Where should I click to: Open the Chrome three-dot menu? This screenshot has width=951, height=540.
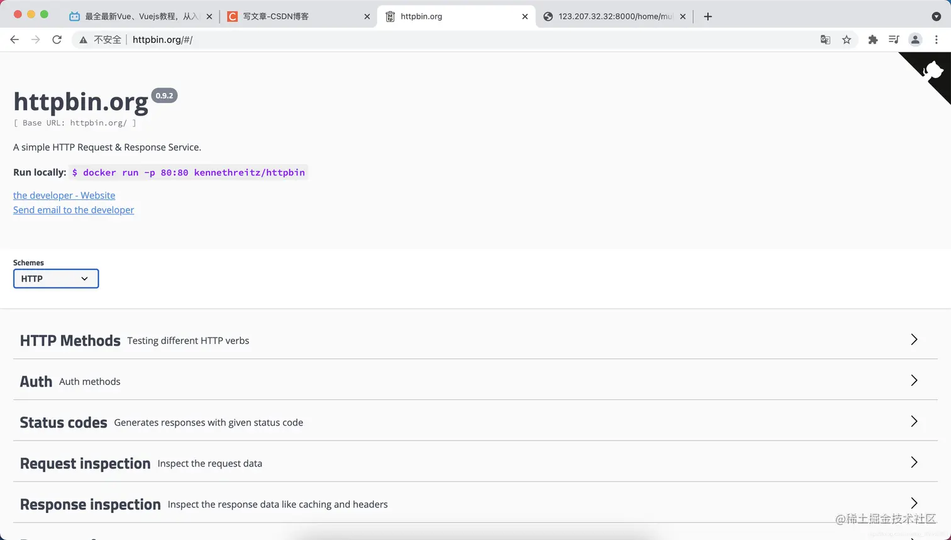[937, 40]
